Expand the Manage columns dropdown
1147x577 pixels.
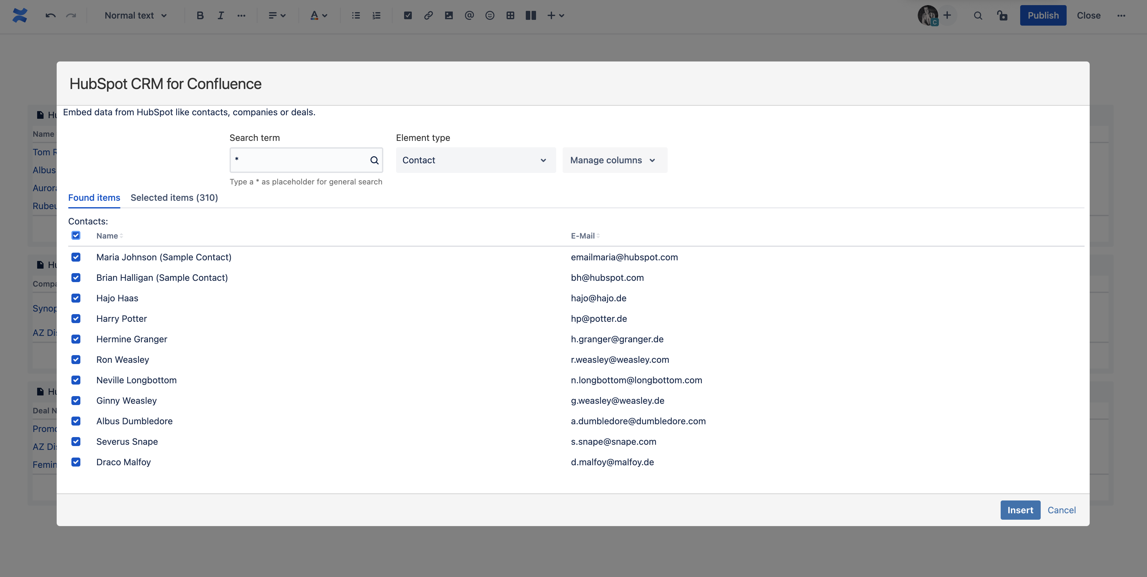click(x=614, y=160)
